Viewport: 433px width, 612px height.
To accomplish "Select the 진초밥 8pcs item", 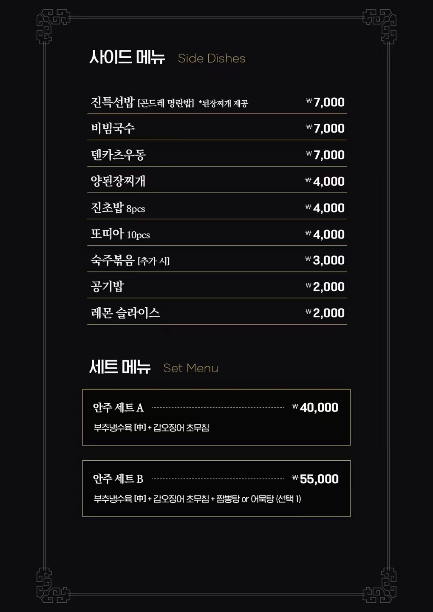I will (x=118, y=208).
